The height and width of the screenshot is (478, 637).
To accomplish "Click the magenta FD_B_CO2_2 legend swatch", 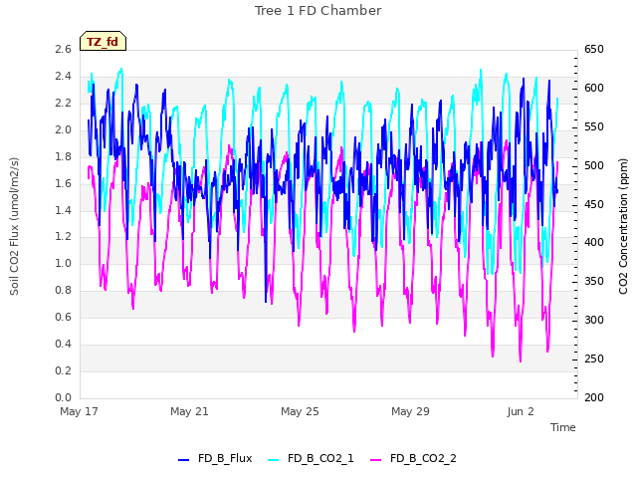I will 376,460.
